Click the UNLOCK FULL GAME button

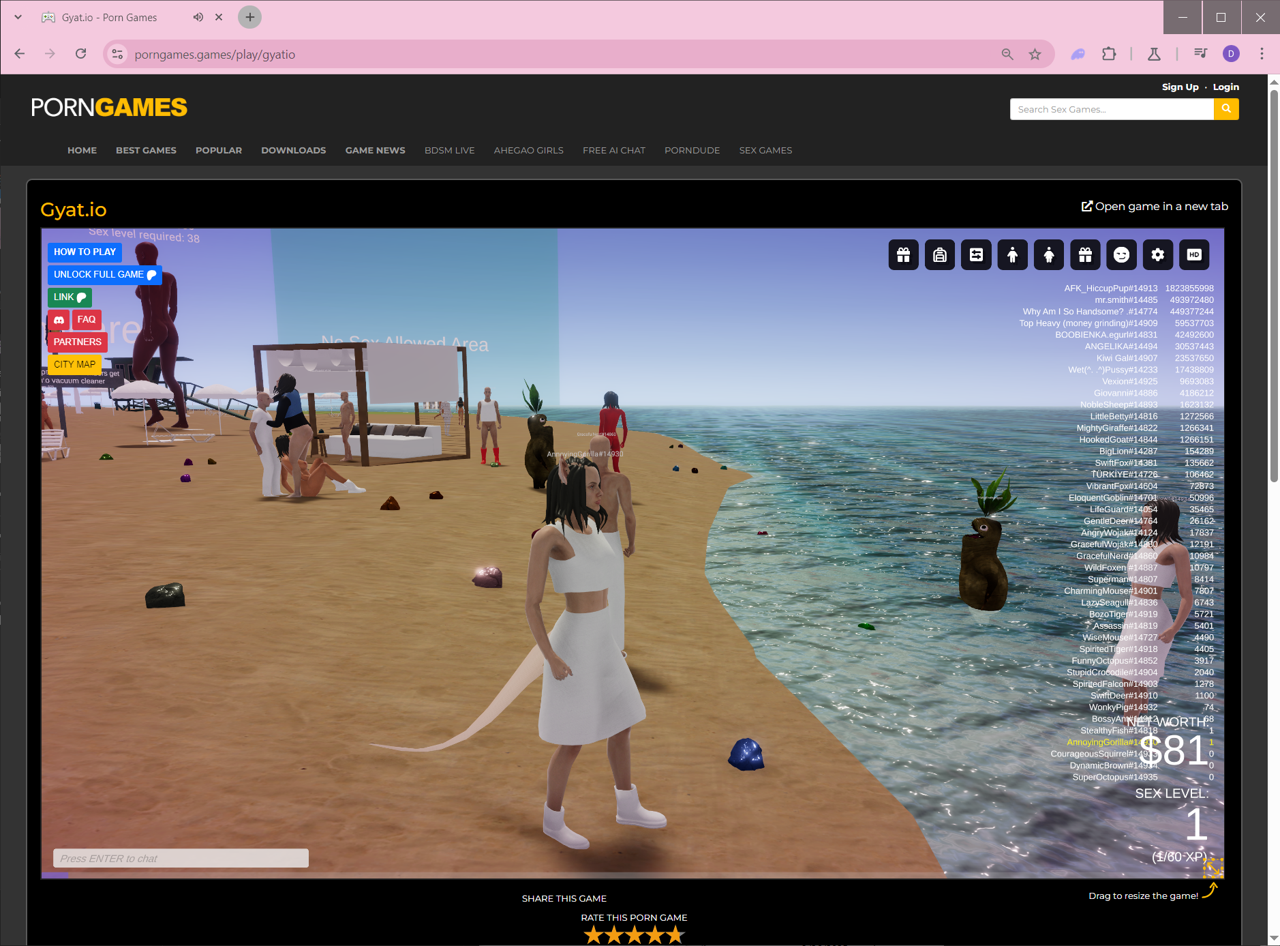(105, 275)
